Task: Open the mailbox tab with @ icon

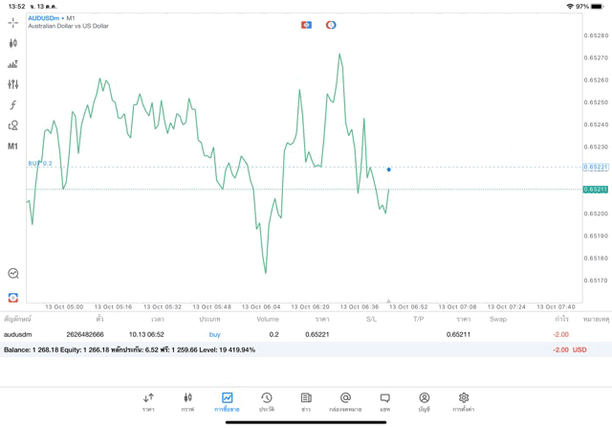Action: point(345,401)
